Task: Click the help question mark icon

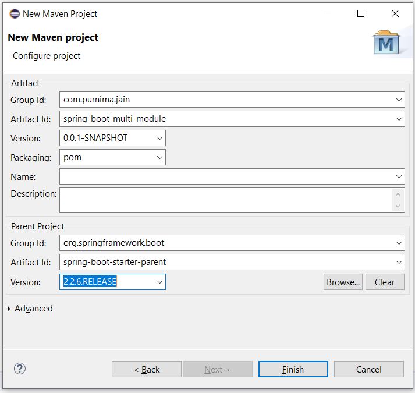Action: tap(20, 369)
